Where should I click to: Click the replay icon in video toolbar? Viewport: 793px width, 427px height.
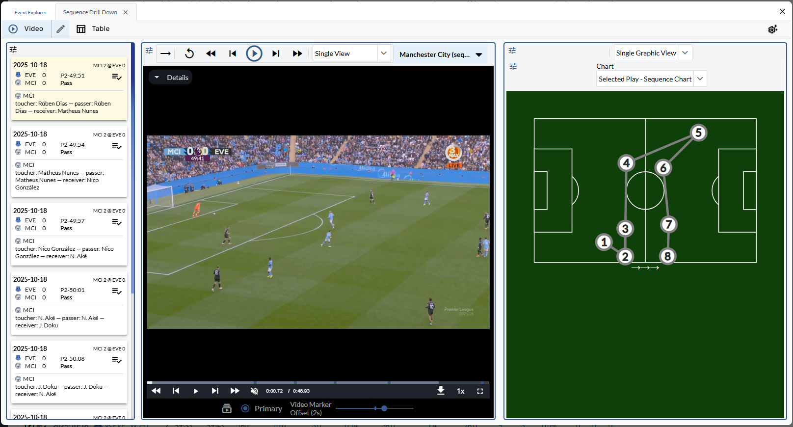click(x=189, y=53)
